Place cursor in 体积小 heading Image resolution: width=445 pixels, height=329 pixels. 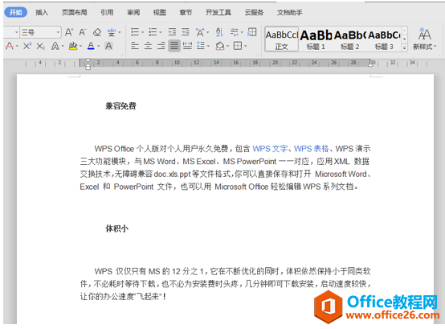117,228
